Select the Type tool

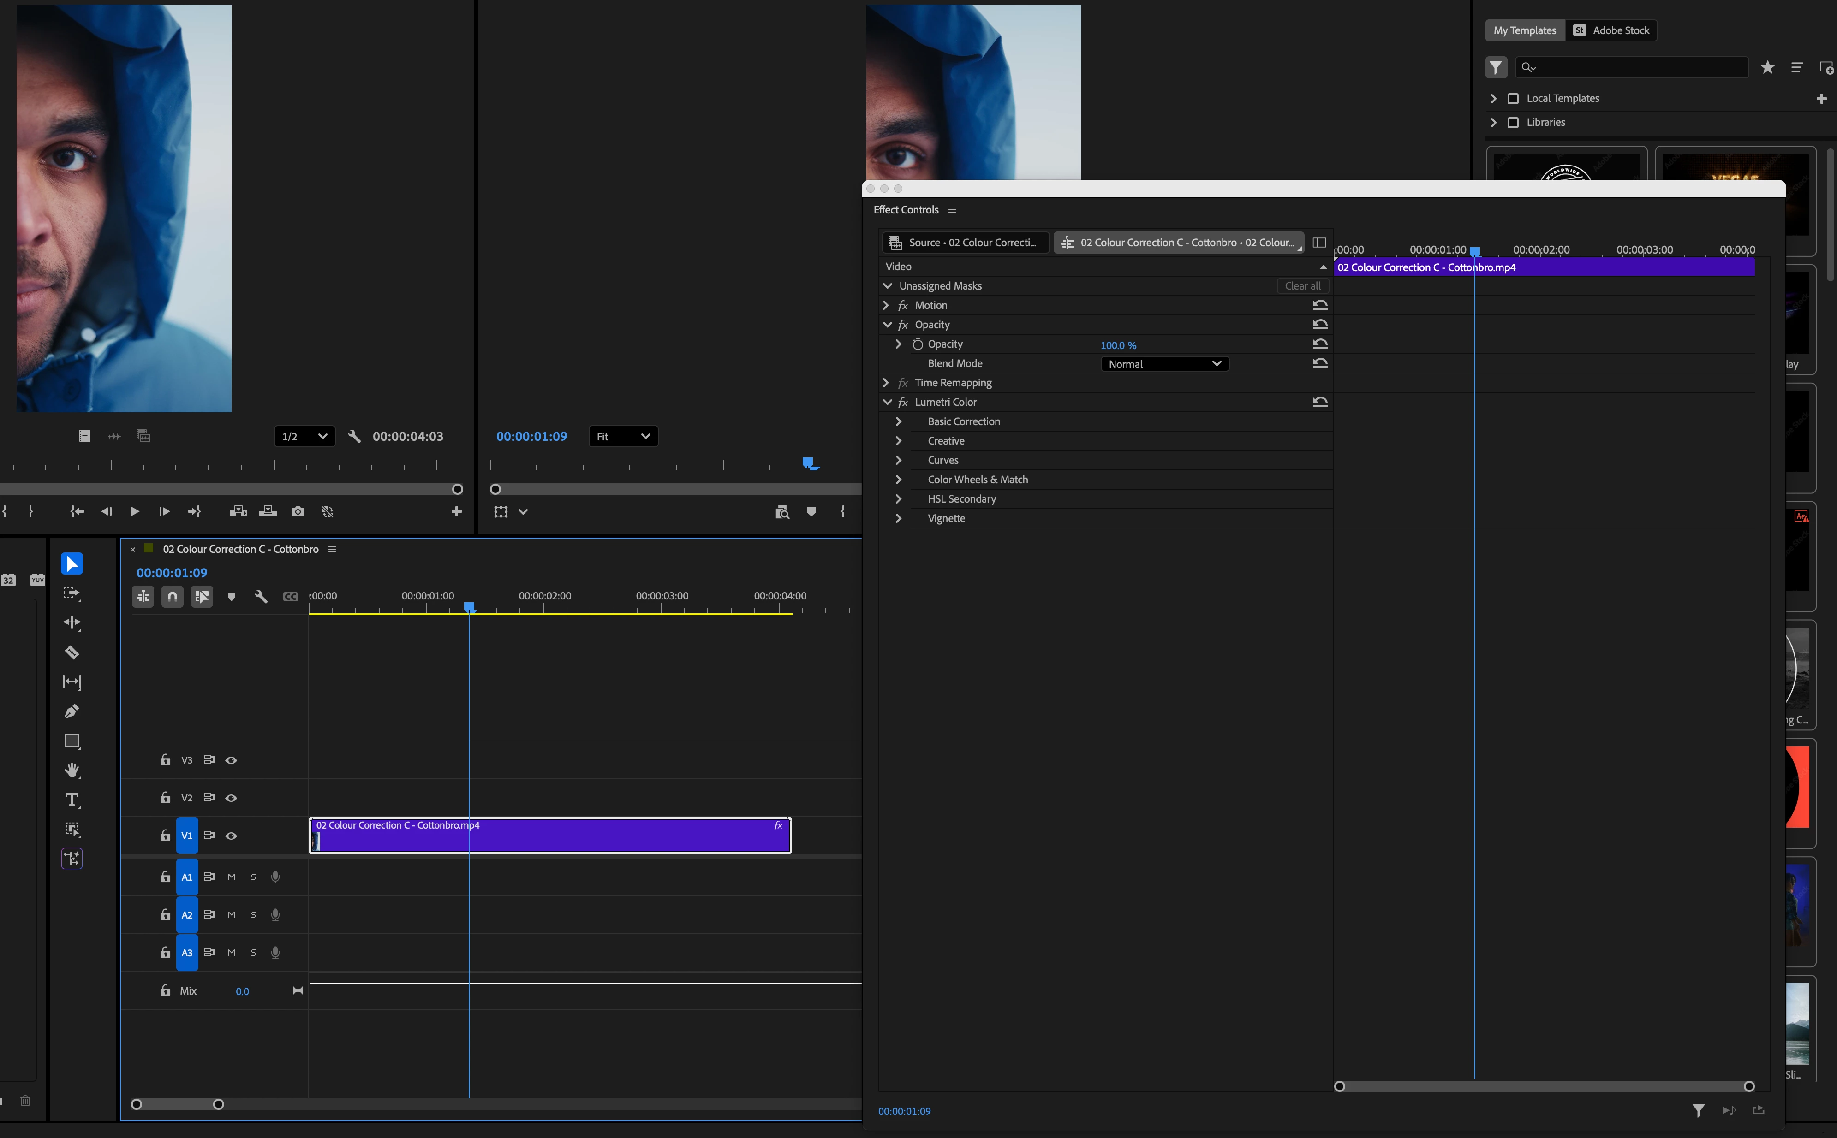(x=72, y=800)
